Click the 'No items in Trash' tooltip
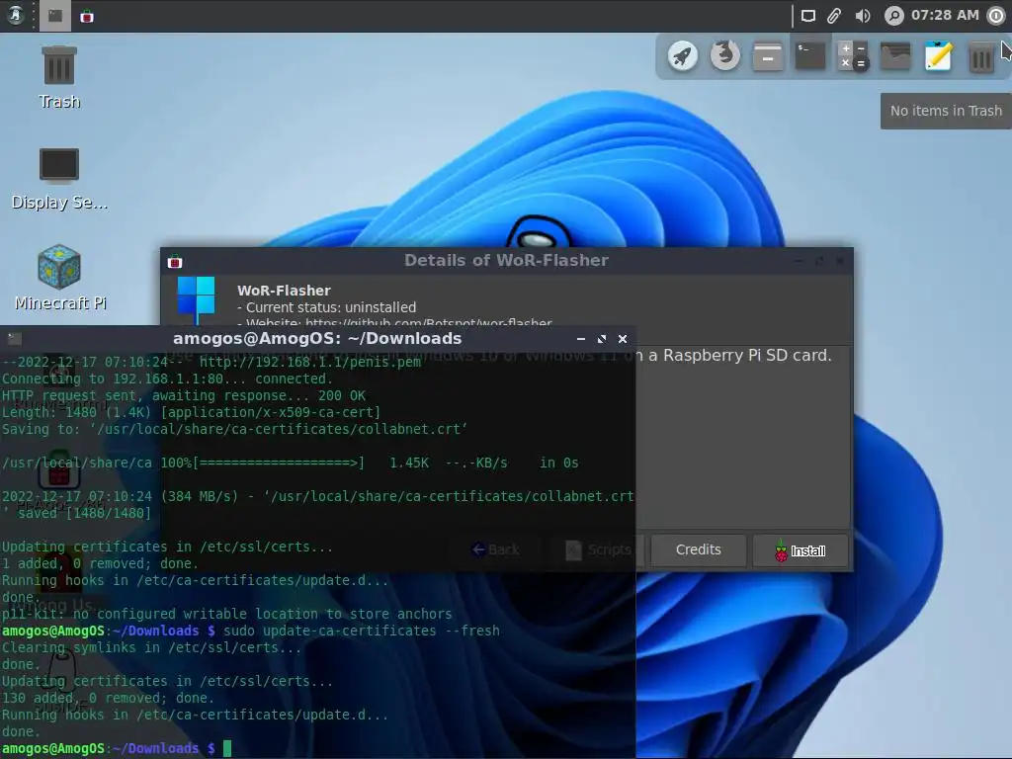The height and width of the screenshot is (759, 1012). 946,111
